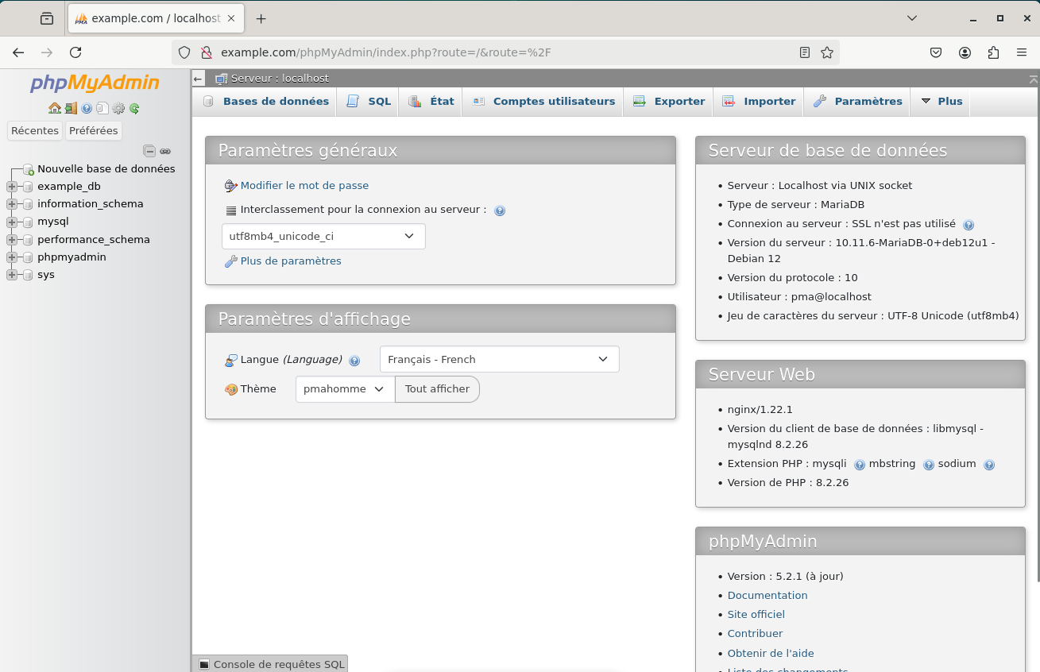Open utf8mb4_unicode_ci collation dropdown
The width and height of the screenshot is (1040, 672).
(x=323, y=237)
